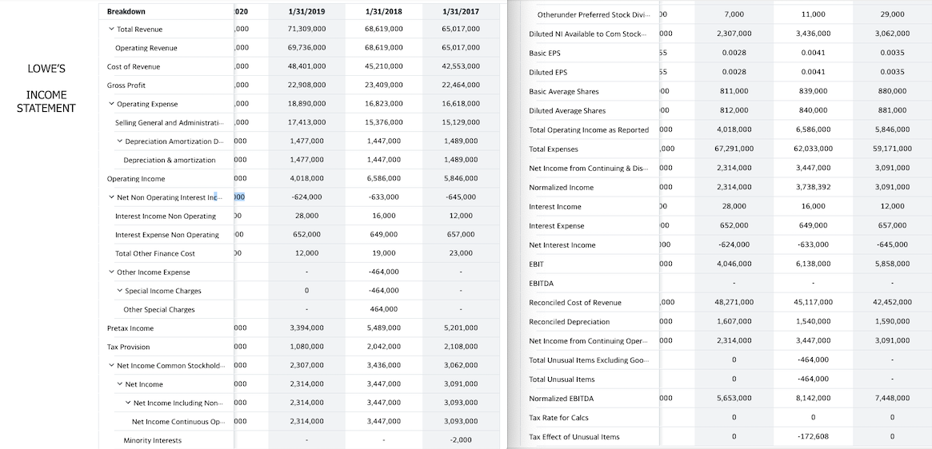Click Basic Average Shares row label
Viewport: 932px width, 449px height.
tap(564, 92)
